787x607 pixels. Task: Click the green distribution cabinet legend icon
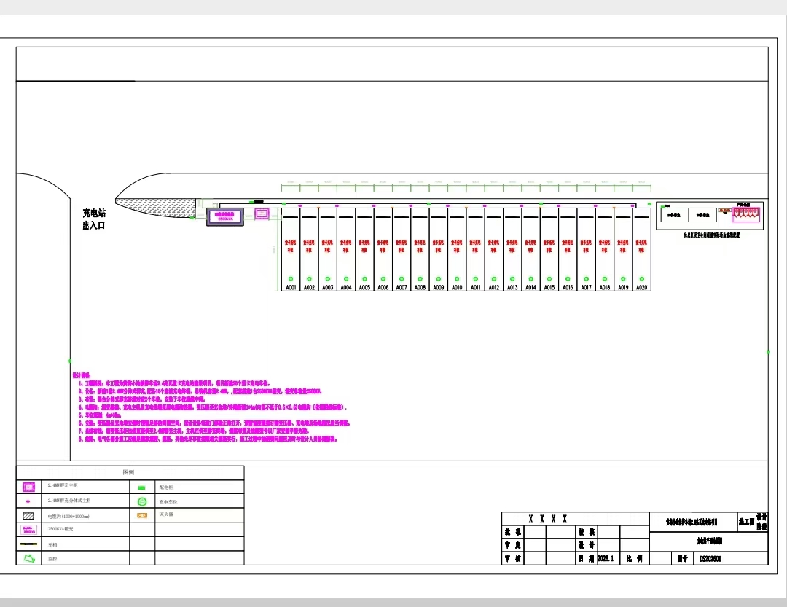142,487
